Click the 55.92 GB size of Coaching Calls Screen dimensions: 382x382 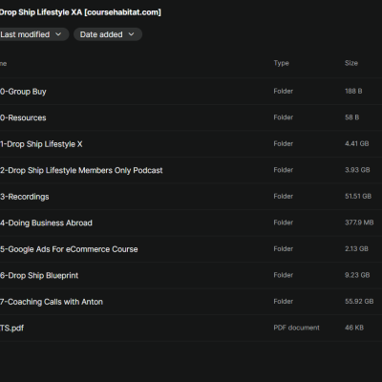click(359, 301)
